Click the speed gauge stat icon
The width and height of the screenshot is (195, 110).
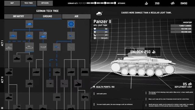[x=95, y=38]
